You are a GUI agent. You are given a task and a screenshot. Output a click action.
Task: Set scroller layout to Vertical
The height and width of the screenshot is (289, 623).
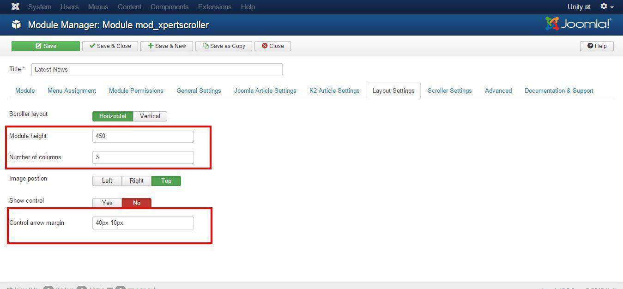coord(150,116)
